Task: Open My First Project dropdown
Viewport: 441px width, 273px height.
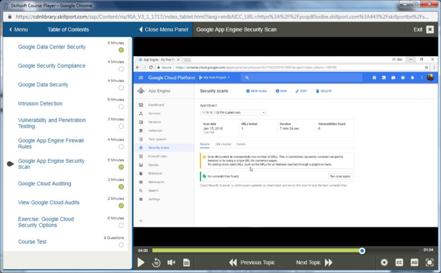Action: pyautogui.click(x=214, y=78)
